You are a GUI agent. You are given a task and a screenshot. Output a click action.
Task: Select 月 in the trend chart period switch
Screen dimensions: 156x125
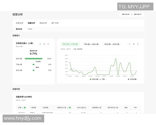tap(138, 44)
